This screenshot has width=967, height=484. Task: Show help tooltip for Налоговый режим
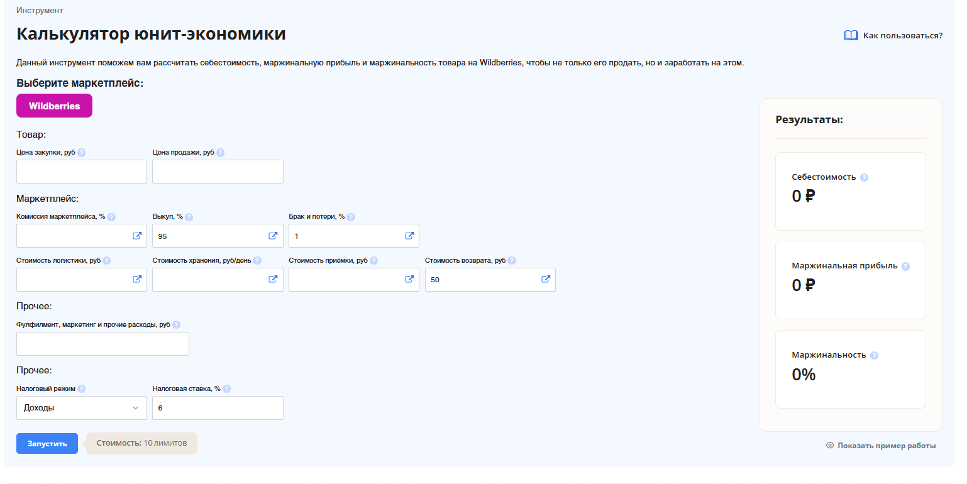(x=82, y=389)
